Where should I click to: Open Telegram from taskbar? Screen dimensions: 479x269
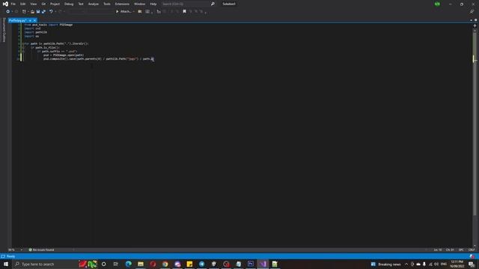[201, 264]
